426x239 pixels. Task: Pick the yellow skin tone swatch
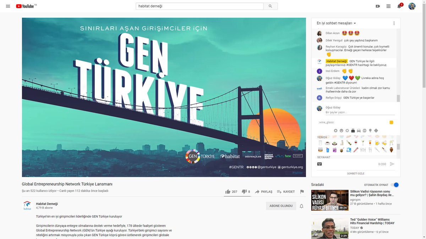pos(391,123)
